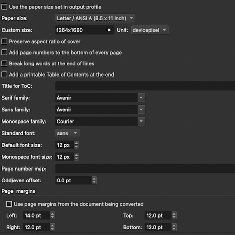
Task: Click the 'Paper size:' label
Action: (15, 18)
